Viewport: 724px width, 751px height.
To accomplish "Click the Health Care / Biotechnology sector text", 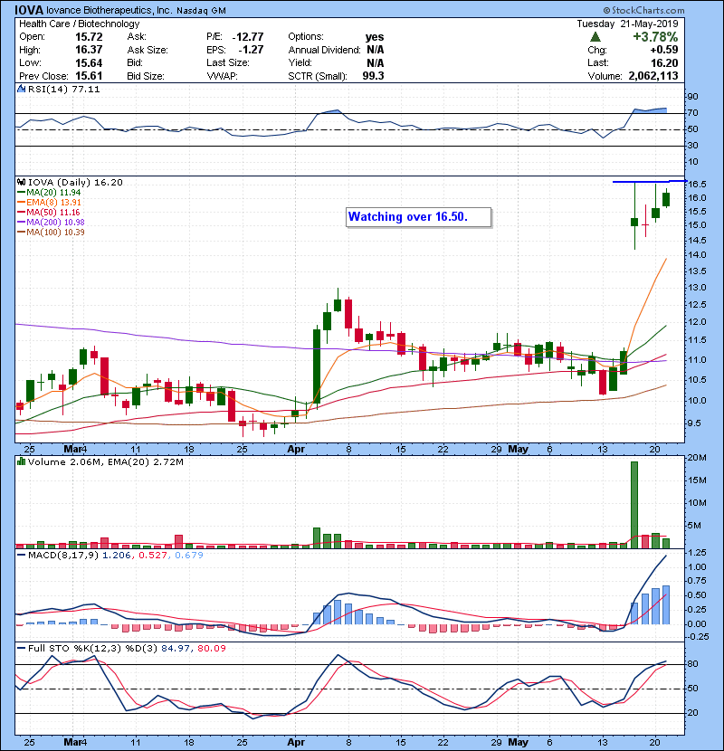I will (x=80, y=24).
